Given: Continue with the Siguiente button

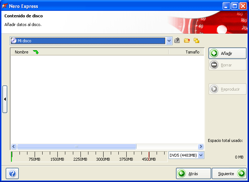Looking at the screenshot, I should (229, 174).
